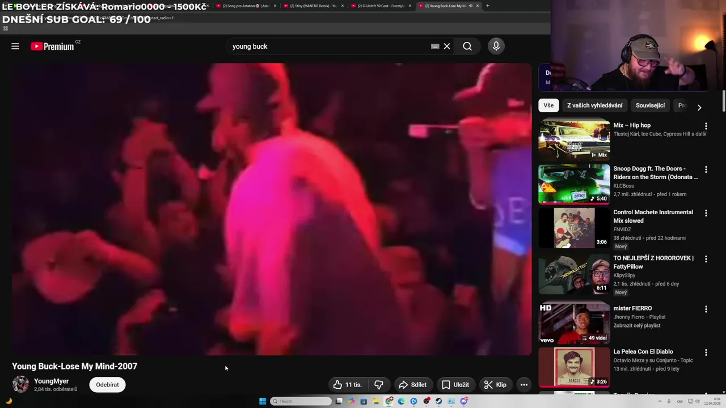The width and height of the screenshot is (726, 408).
Task: Click channel name KlipySlipy
Action: (624, 275)
